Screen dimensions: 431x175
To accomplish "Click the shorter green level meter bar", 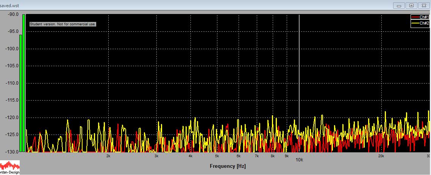I will pos(20,93).
